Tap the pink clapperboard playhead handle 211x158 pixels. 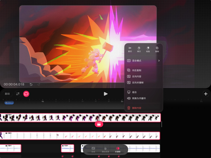99,124
